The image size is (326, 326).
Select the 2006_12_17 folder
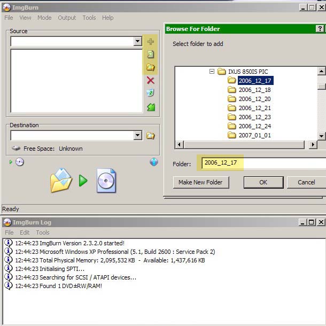pyautogui.click(x=255, y=81)
